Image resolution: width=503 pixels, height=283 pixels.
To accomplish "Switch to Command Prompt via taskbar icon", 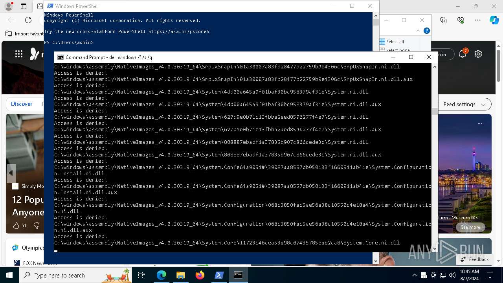I will tap(238, 275).
